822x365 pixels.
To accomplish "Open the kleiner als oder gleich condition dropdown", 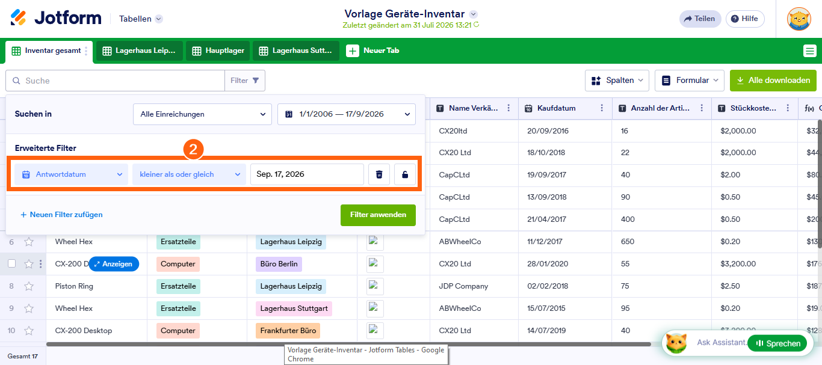I will [189, 174].
